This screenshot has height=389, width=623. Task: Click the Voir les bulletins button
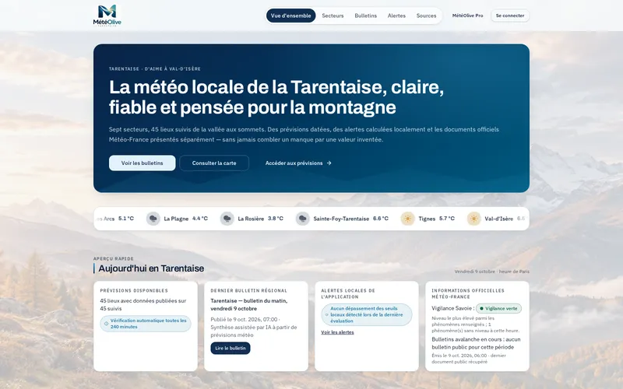point(143,163)
